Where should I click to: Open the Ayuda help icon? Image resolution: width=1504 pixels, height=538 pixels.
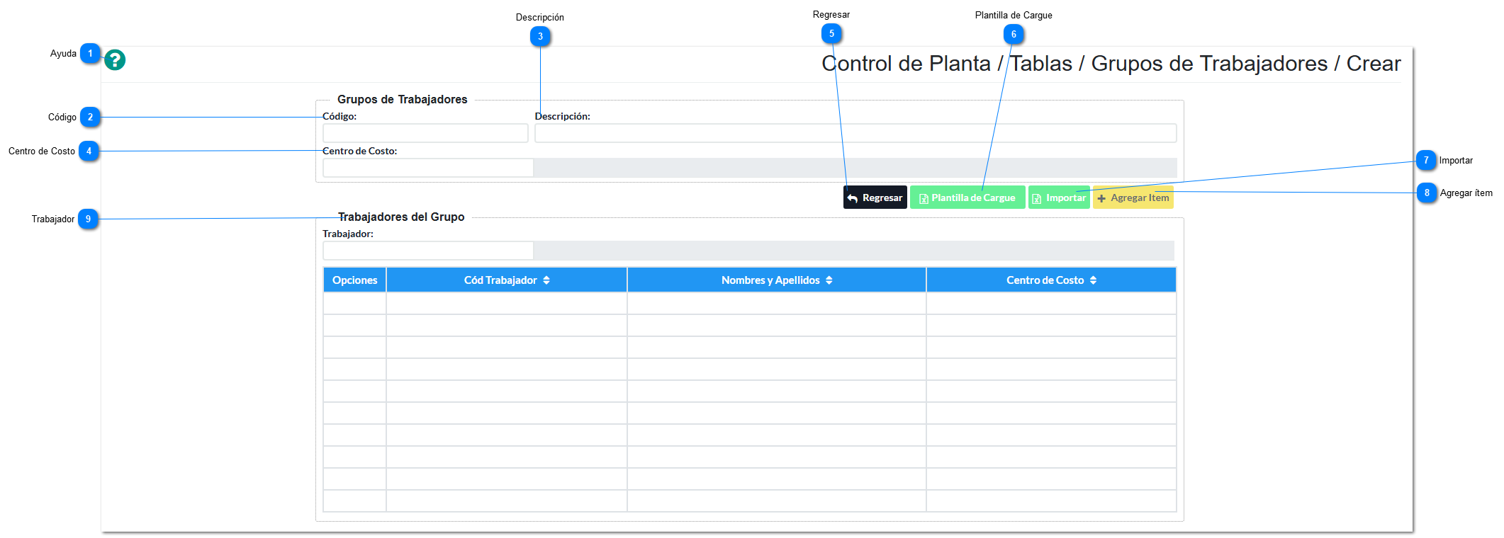coord(115,60)
